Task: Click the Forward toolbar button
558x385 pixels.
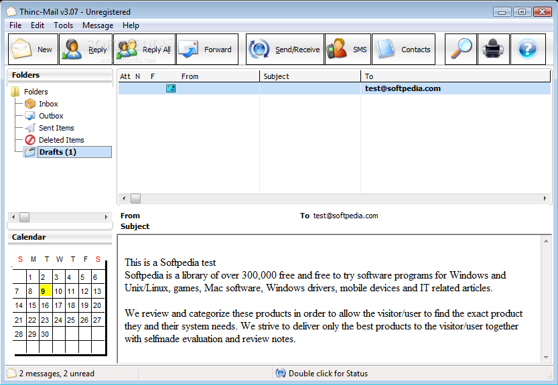Action: (207, 49)
